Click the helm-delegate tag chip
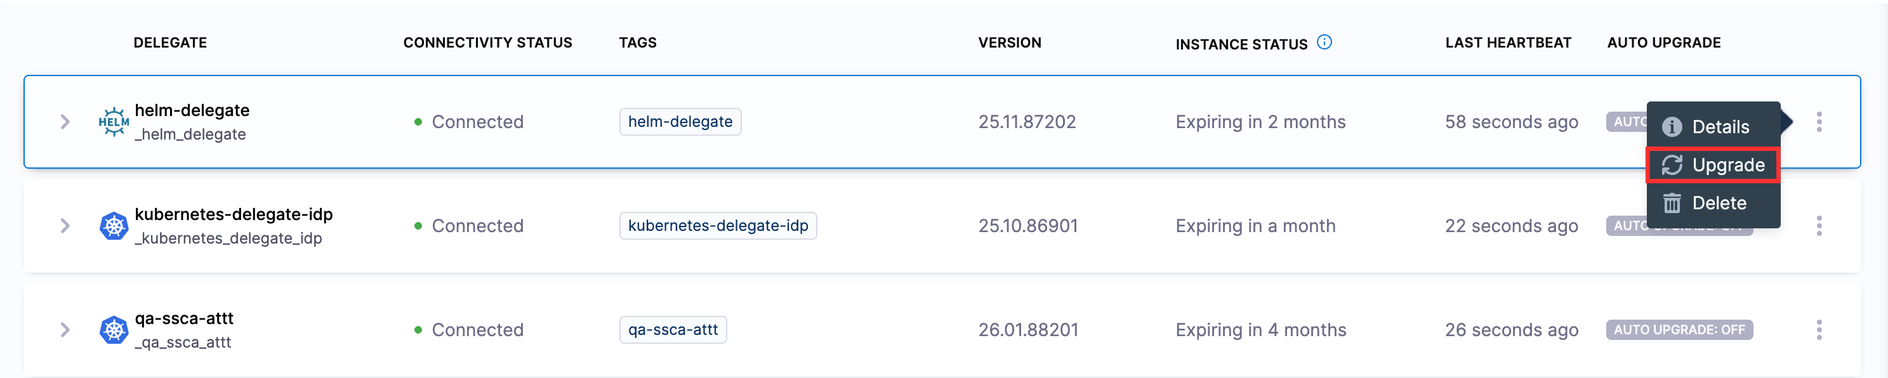Viewport: 1888px width, 378px height. (680, 122)
